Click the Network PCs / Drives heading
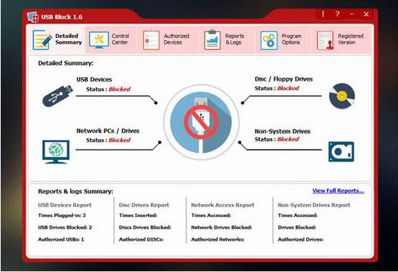 (x=108, y=131)
